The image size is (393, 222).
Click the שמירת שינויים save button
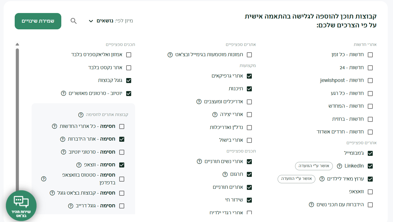click(x=38, y=21)
